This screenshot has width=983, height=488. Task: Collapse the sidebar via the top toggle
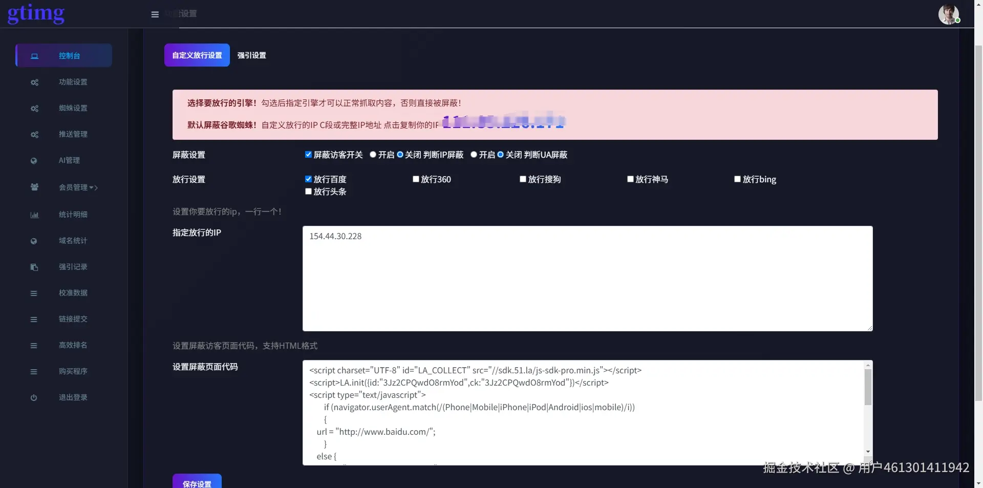click(155, 14)
